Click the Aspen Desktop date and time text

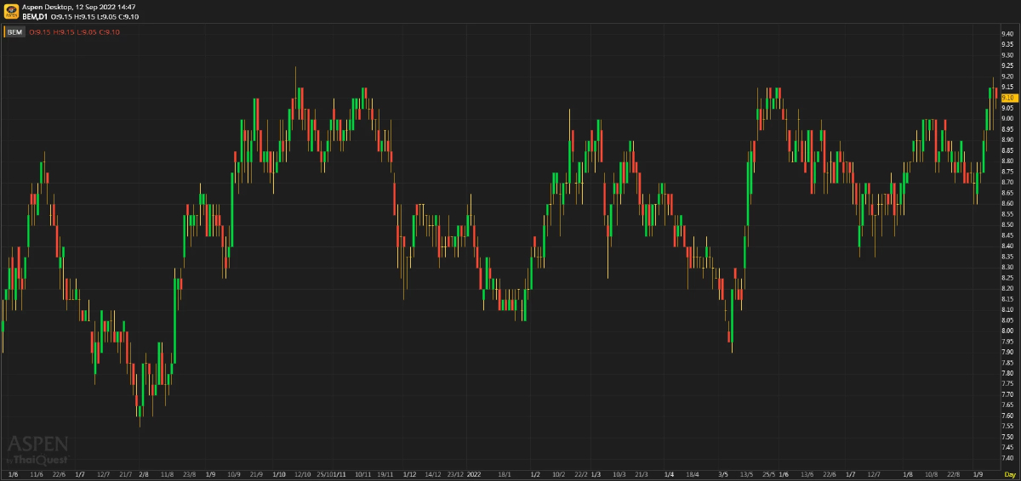click(79, 7)
